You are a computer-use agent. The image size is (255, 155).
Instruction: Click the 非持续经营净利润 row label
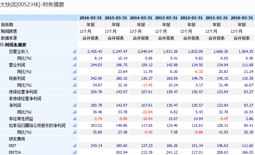[25, 99]
